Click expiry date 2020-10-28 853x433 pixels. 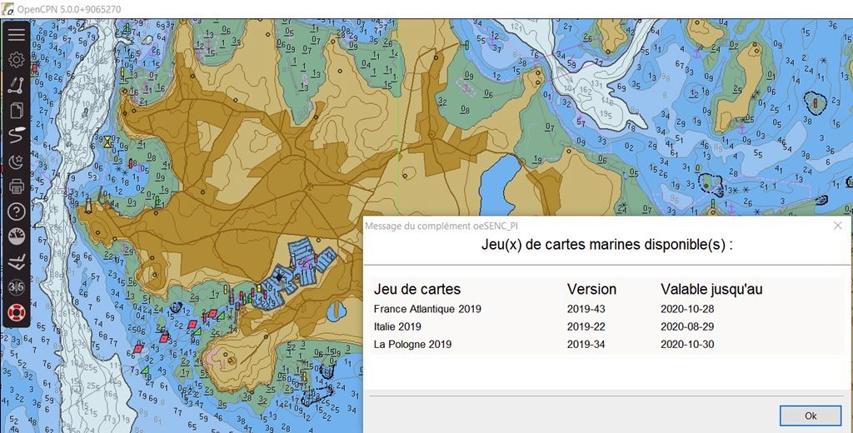[x=687, y=309]
